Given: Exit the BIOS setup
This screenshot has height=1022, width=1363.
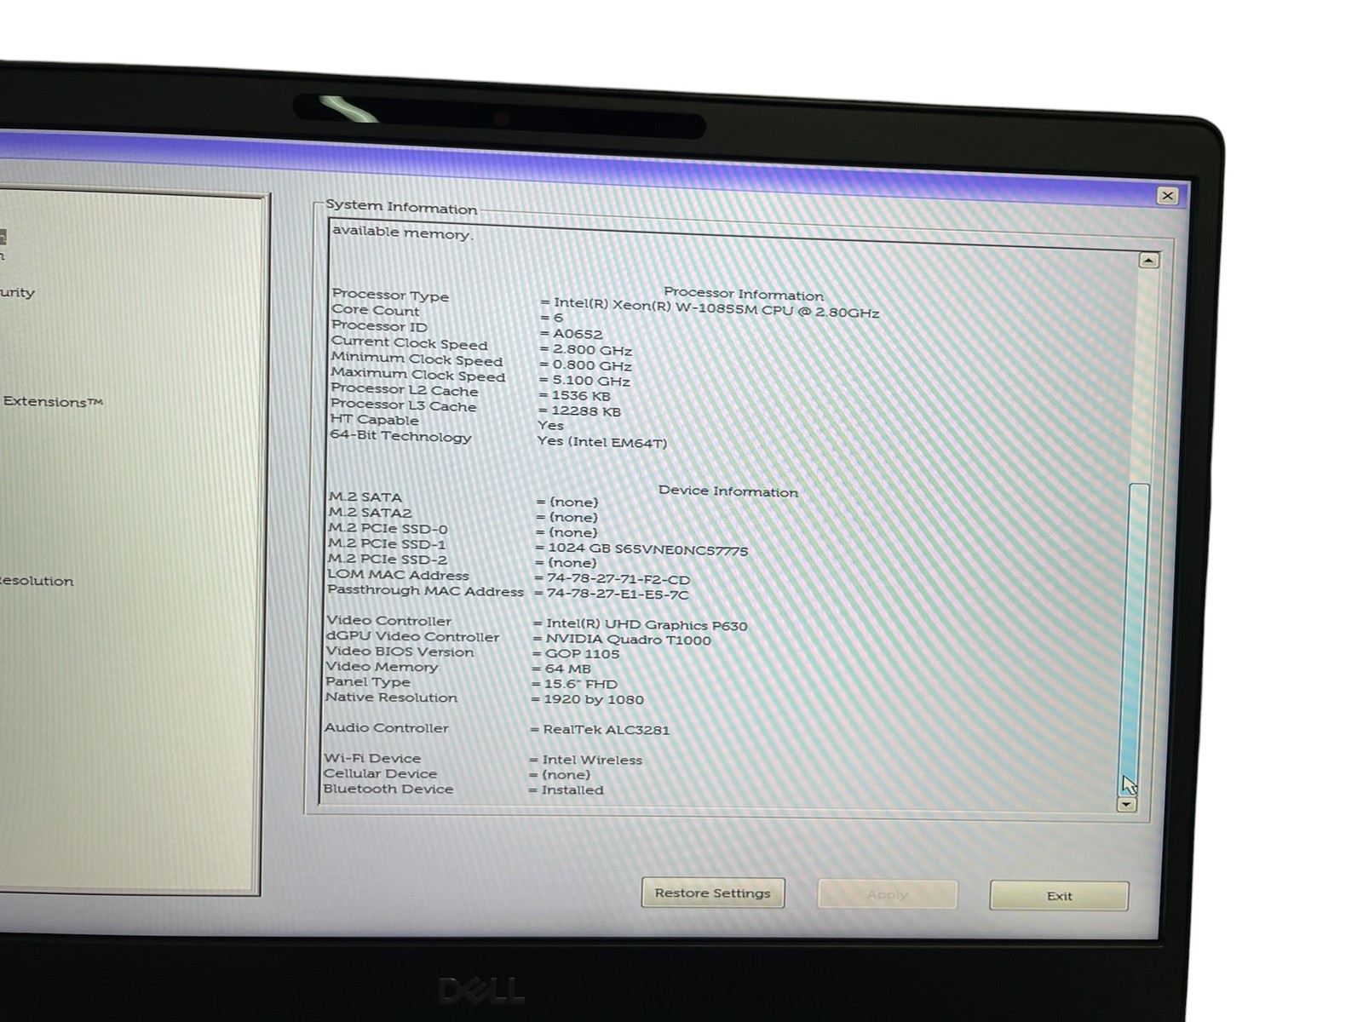Looking at the screenshot, I should 1059,896.
